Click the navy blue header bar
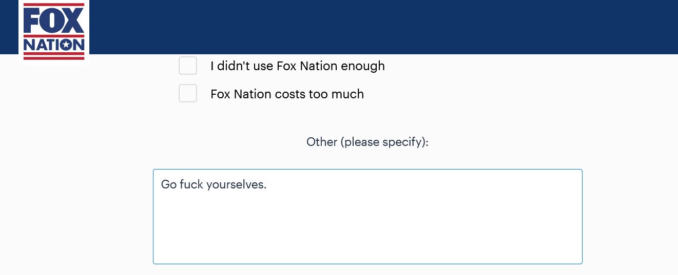678x275 pixels. (x=383, y=27)
